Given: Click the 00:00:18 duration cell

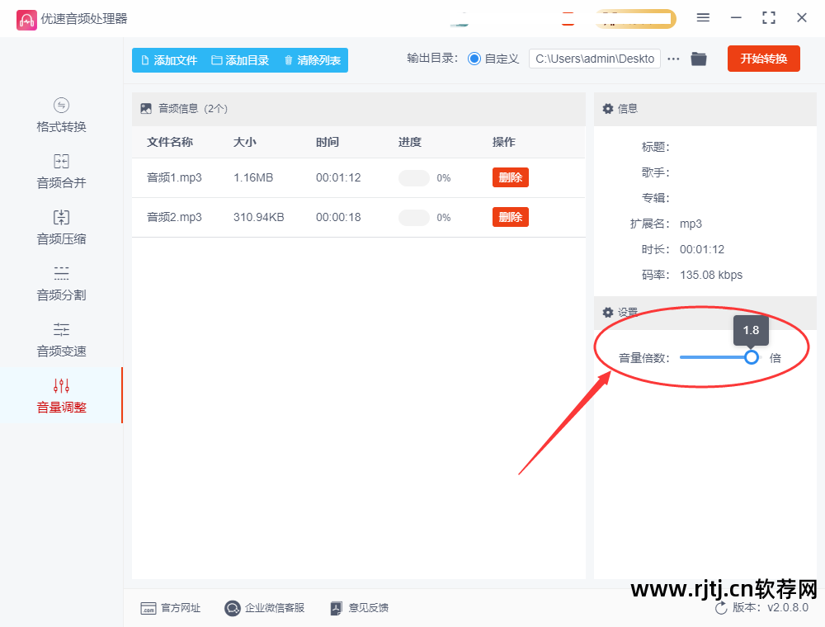Looking at the screenshot, I should pyautogui.click(x=338, y=217).
